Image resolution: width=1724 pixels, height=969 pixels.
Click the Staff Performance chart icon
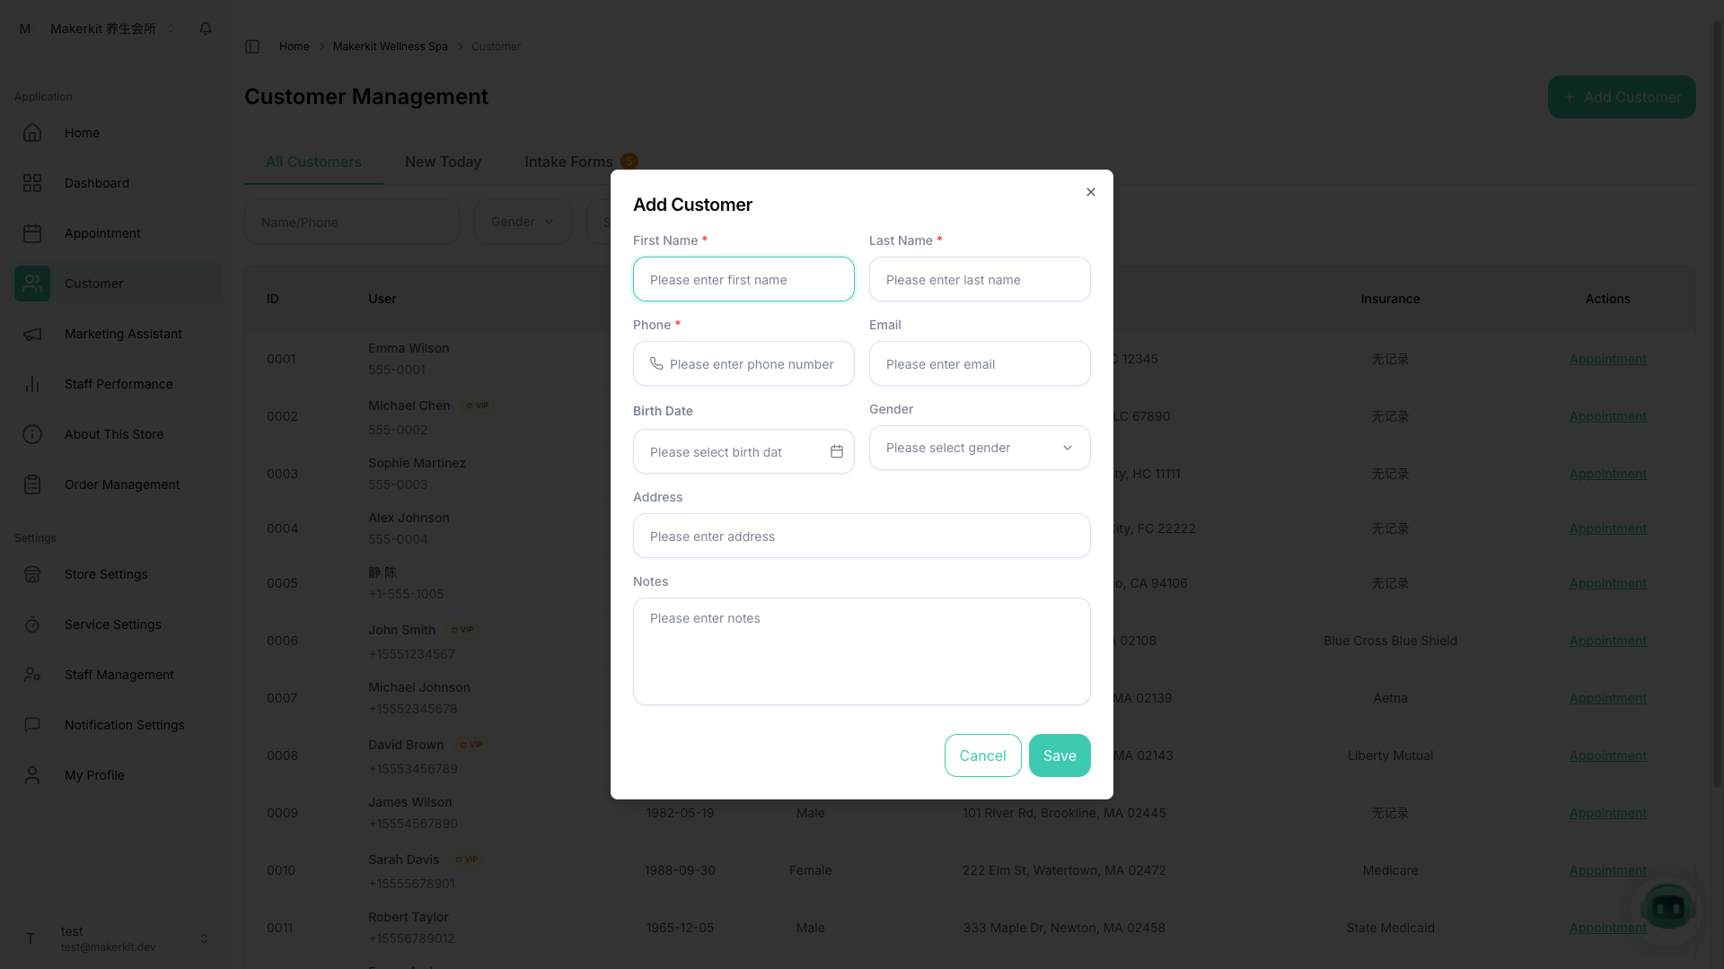(32, 384)
